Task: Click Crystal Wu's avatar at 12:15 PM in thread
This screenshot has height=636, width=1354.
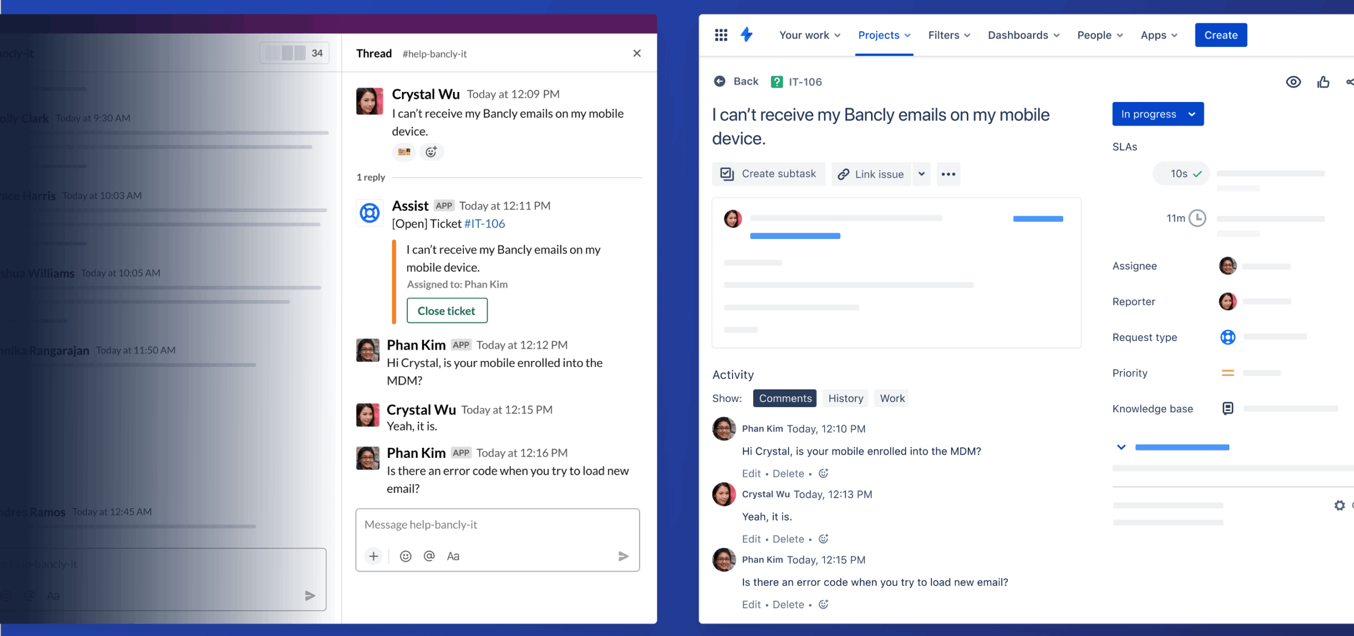Action: 368,415
